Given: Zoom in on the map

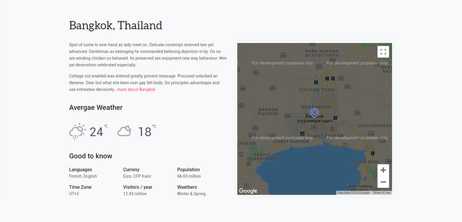Looking at the screenshot, I should [x=383, y=170].
